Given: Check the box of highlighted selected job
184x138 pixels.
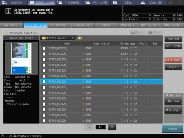Looking at the screenshot, I should (x=44, y=82).
